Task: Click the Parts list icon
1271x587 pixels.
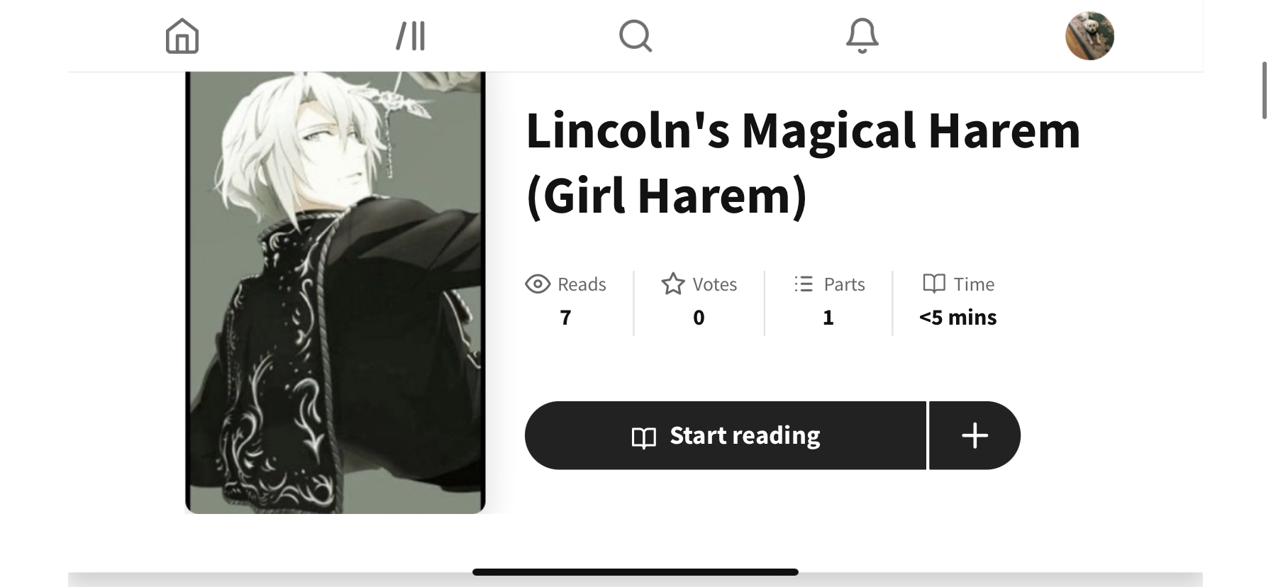Action: 804,284
